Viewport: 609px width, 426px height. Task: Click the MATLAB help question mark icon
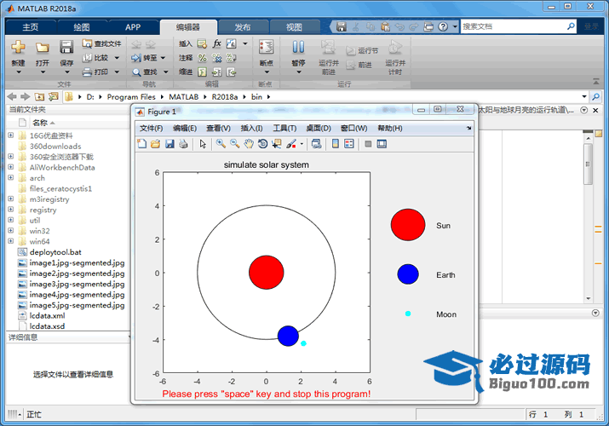(x=443, y=26)
